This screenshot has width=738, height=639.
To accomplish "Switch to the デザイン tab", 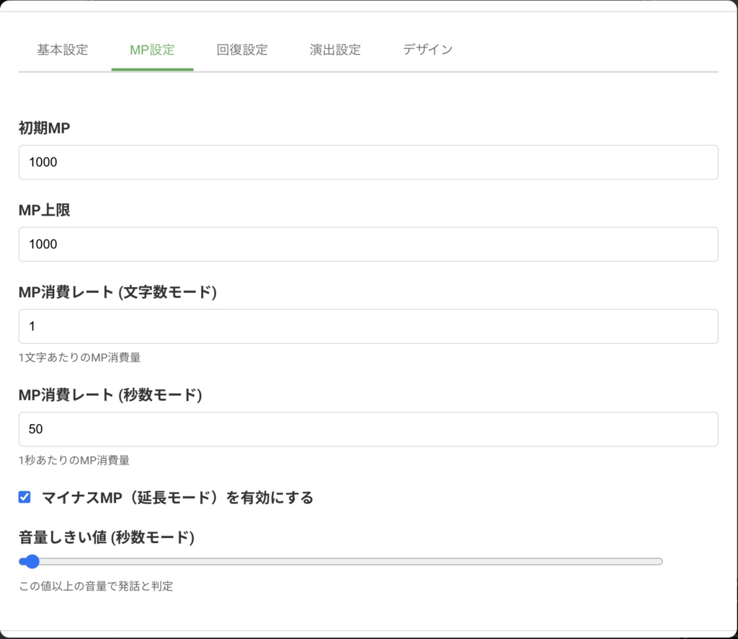I will 427,50.
